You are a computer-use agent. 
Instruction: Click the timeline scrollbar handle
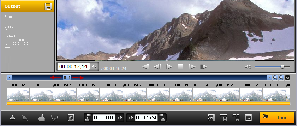tap(67, 78)
